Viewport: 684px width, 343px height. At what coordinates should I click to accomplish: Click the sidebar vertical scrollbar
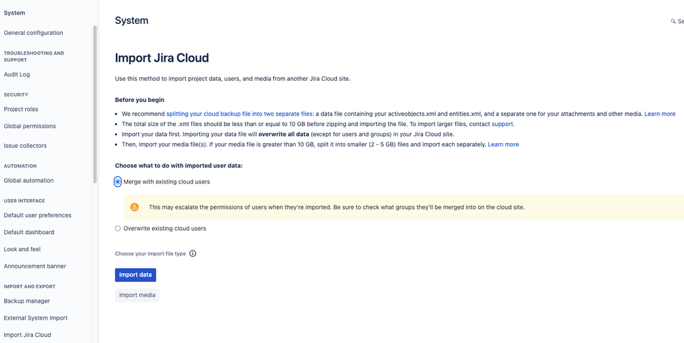click(94, 104)
